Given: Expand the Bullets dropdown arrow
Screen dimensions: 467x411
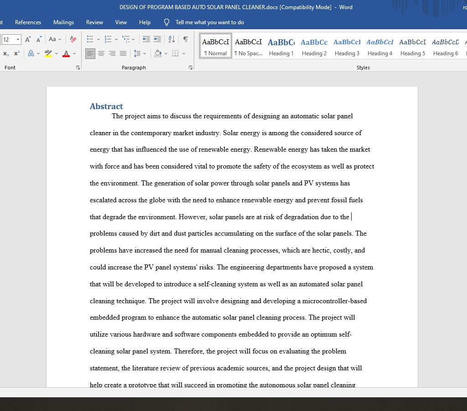Looking at the screenshot, I should pyautogui.click(x=99, y=39).
